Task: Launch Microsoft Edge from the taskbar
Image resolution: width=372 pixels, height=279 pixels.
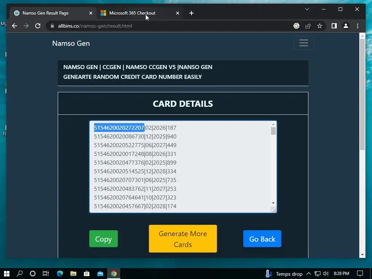Action: tap(60, 274)
